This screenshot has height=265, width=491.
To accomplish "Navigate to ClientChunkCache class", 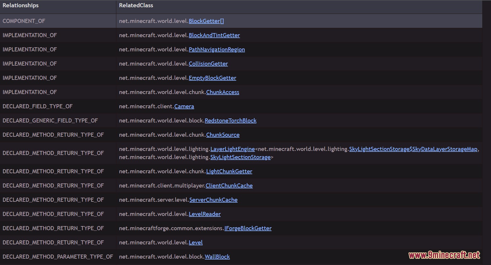I will click(229, 185).
